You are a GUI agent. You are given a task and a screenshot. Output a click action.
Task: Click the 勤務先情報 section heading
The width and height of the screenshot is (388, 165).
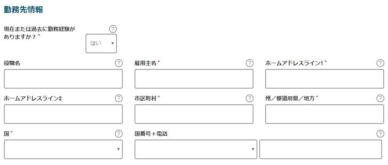tap(23, 9)
